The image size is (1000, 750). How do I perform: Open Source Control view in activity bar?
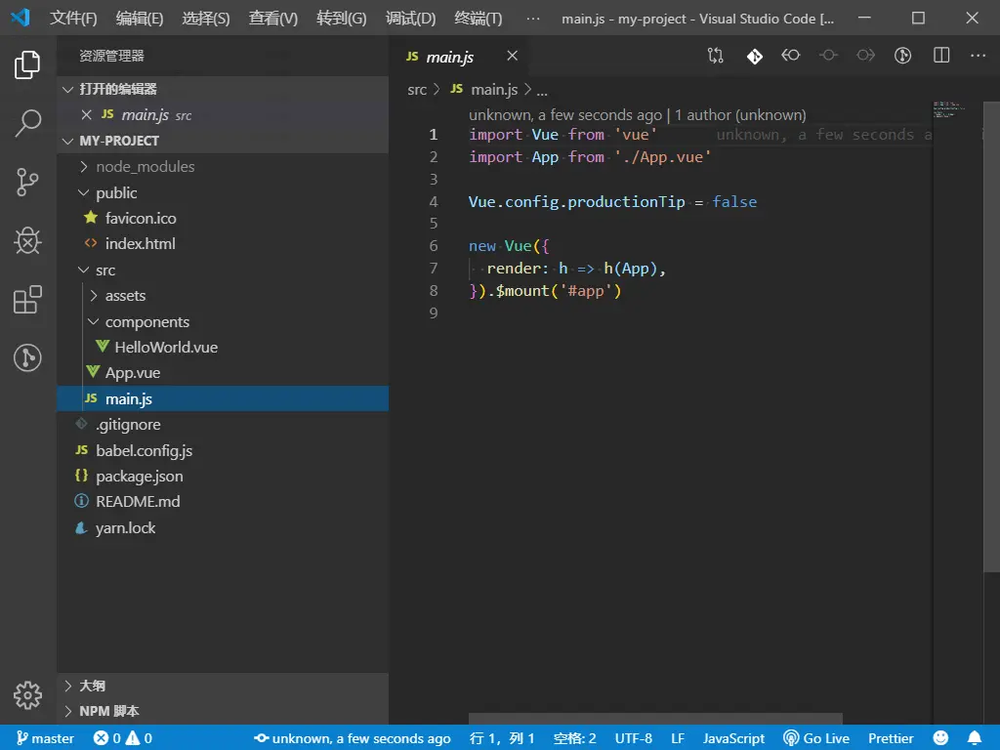pyautogui.click(x=27, y=183)
